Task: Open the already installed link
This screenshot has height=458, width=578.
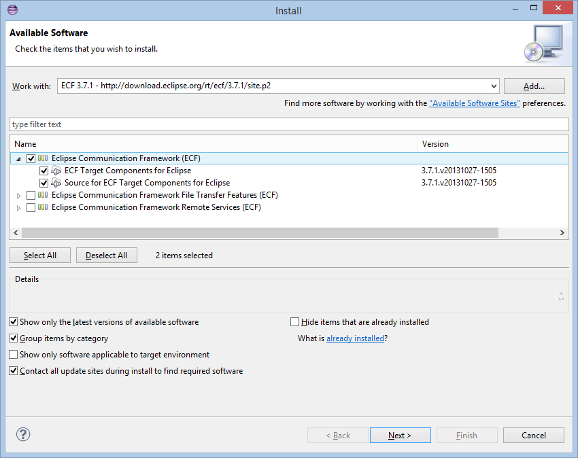Action: click(x=356, y=338)
